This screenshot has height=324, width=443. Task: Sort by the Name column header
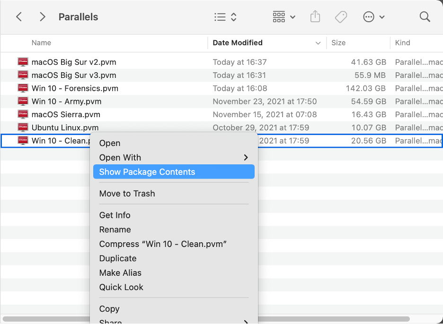click(x=41, y=43)
